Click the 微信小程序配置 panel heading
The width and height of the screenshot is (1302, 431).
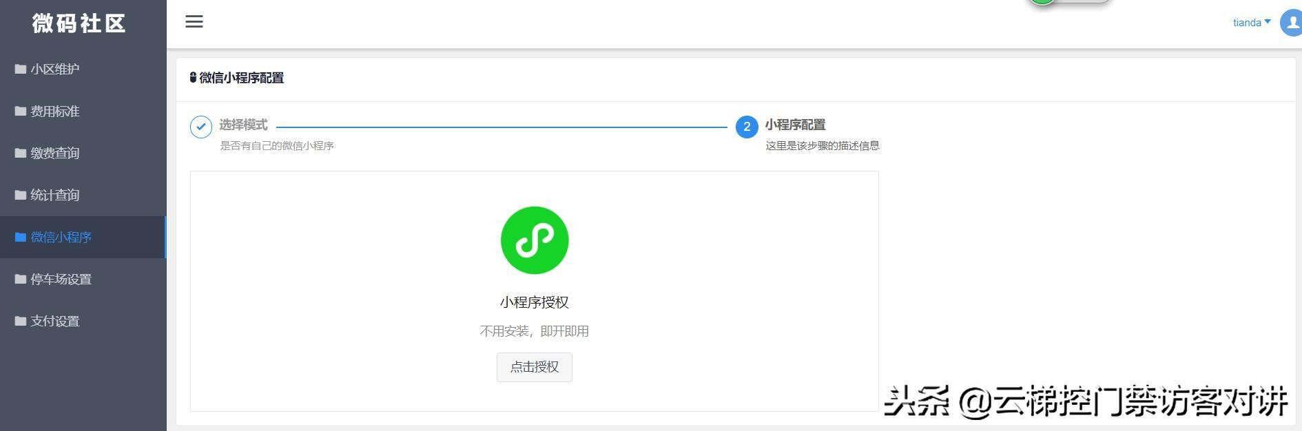pos(242,78)
